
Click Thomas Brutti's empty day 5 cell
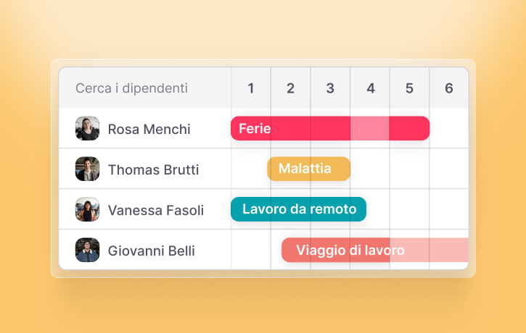[x=409, y=169]
